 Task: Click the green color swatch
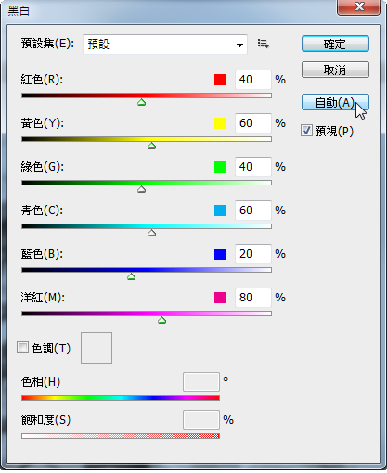pos(220,167)
